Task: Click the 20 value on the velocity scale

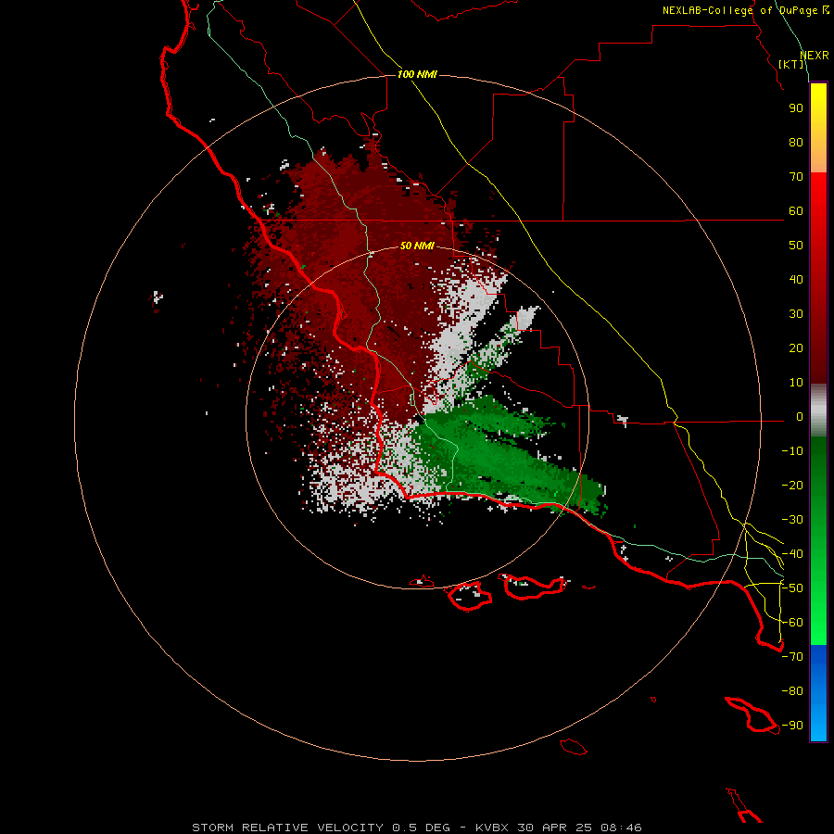Action: point(796,348)
